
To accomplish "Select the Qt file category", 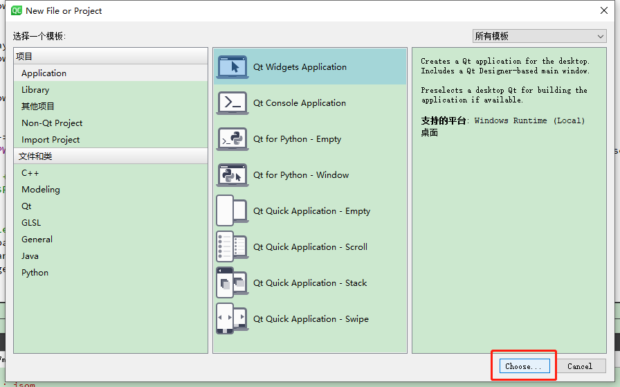I will pyautogui.click(x=111, y=206).
